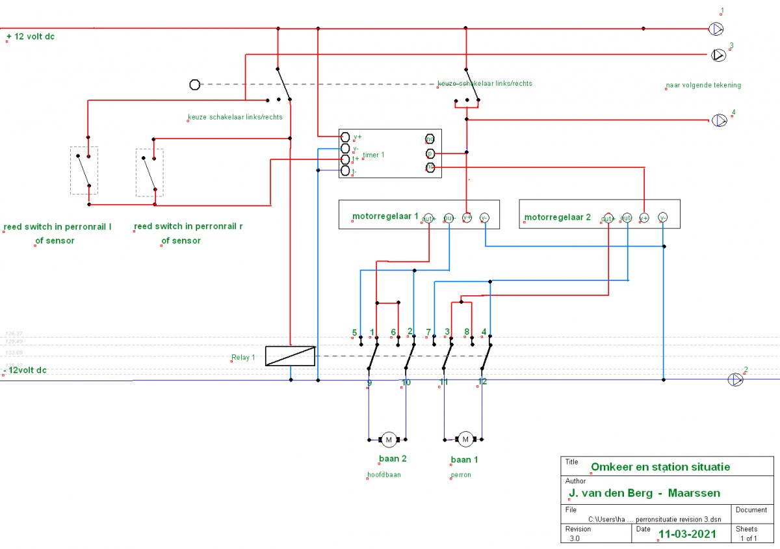The height and width of the screenshot is (549, 780).
Task: Click the '+ 12 volt dc' label
Action: click(x=31, y=36)
